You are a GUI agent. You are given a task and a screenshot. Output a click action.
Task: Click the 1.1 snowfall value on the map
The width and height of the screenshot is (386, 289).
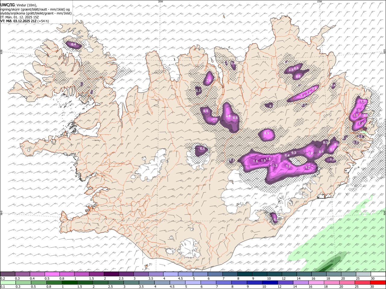click(303, 96)
